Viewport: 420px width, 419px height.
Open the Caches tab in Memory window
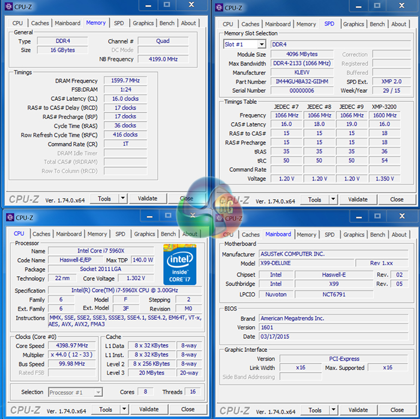[40, 23]
